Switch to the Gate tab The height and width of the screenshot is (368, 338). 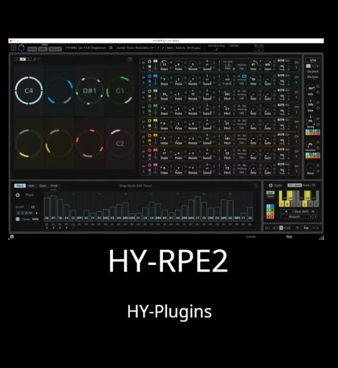click(43, 186)
